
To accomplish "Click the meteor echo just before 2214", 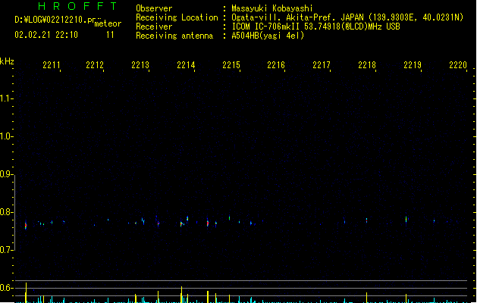I will [x=181, y=224].
